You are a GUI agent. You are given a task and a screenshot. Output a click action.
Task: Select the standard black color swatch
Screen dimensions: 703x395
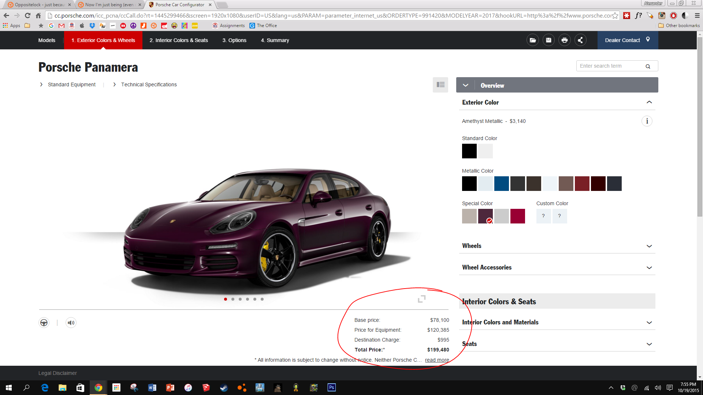(x=469, y=151)
